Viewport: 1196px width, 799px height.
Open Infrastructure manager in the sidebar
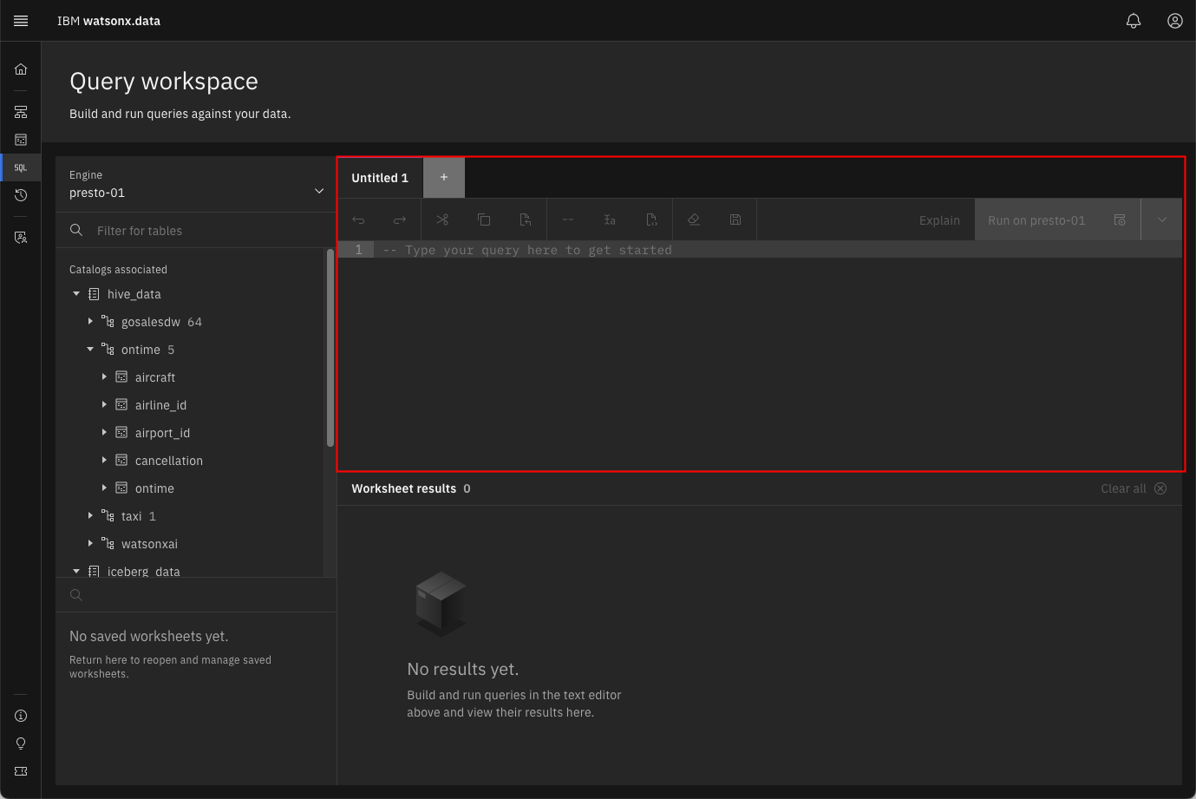click(21, 112)
